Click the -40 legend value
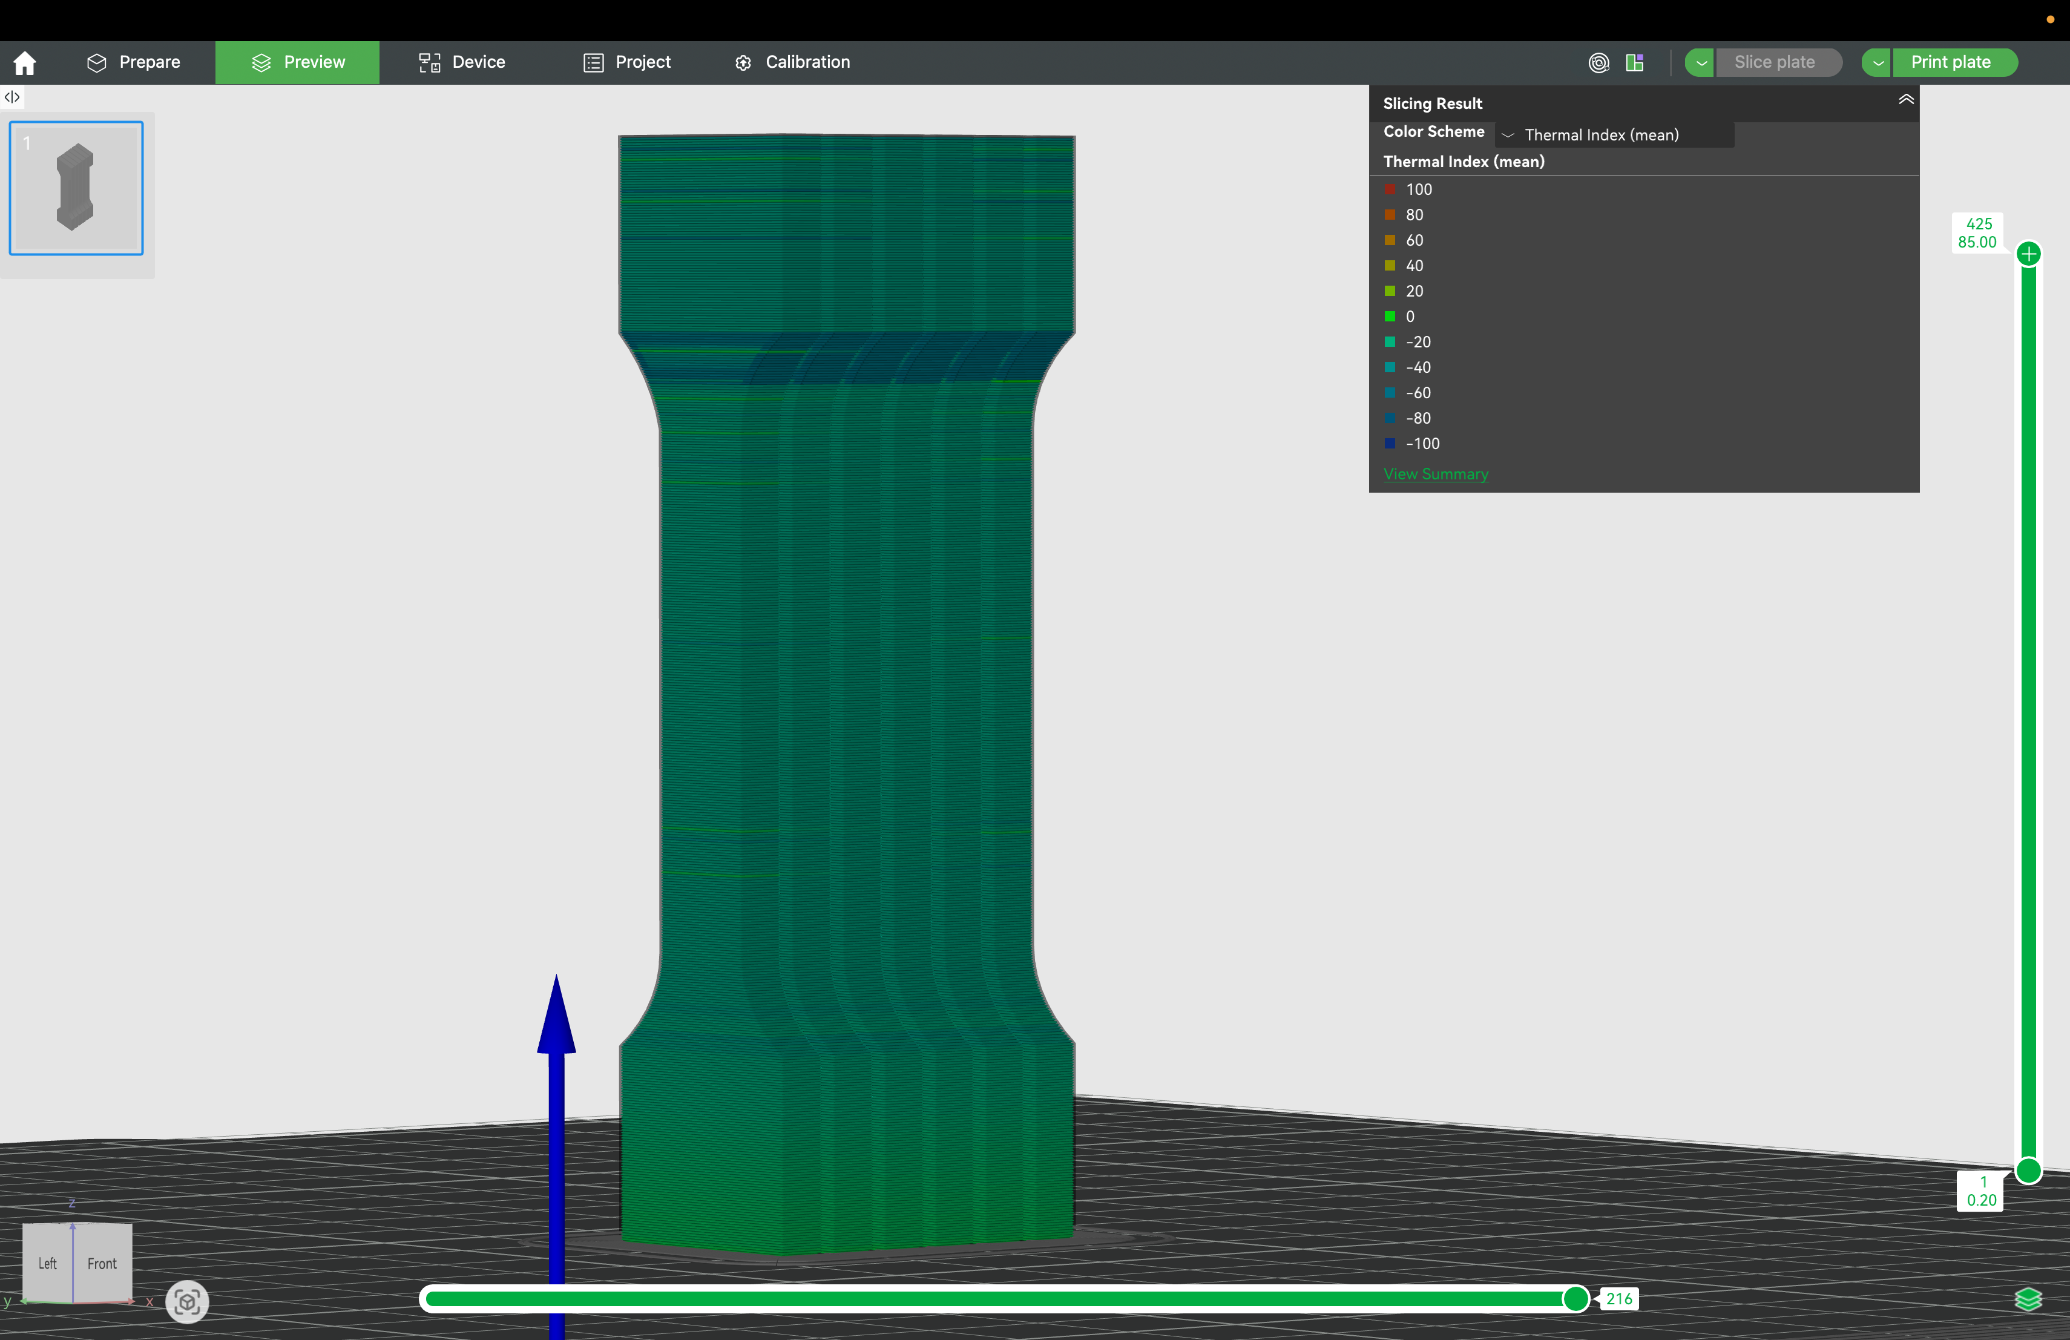The width and height of the screenshot is (2070, 1340). tap(1419, 367)
